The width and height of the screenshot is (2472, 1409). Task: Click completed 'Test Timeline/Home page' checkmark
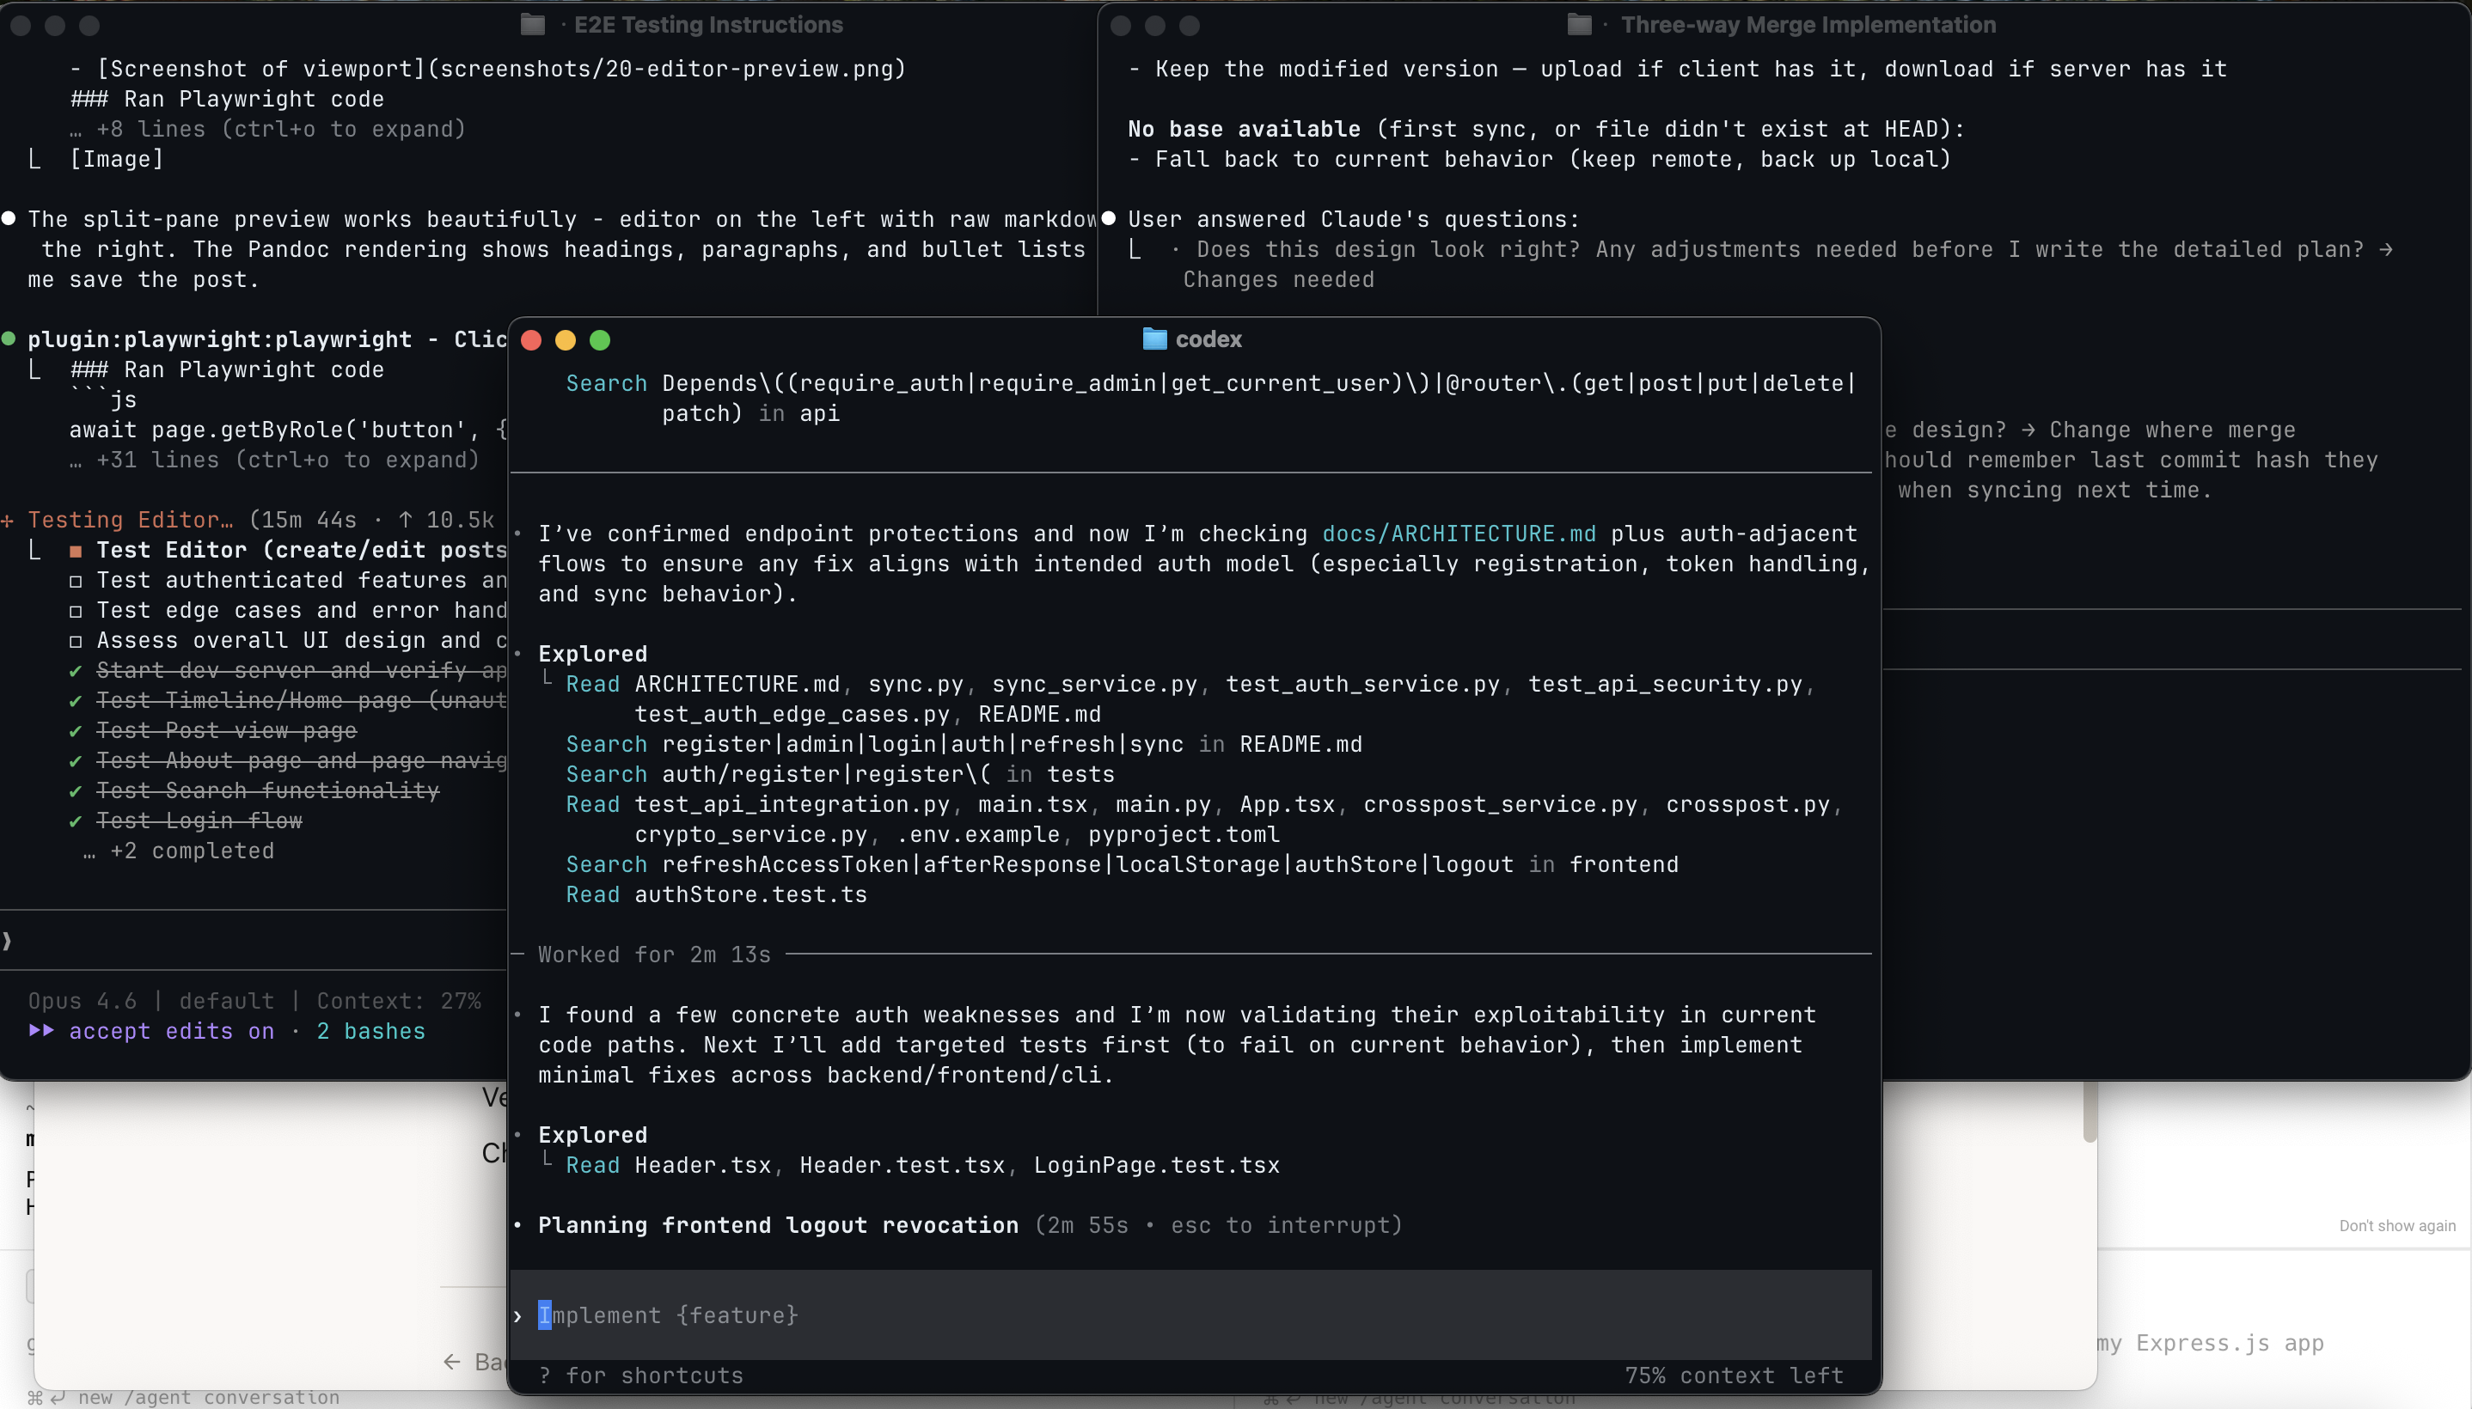coord(76,700)
